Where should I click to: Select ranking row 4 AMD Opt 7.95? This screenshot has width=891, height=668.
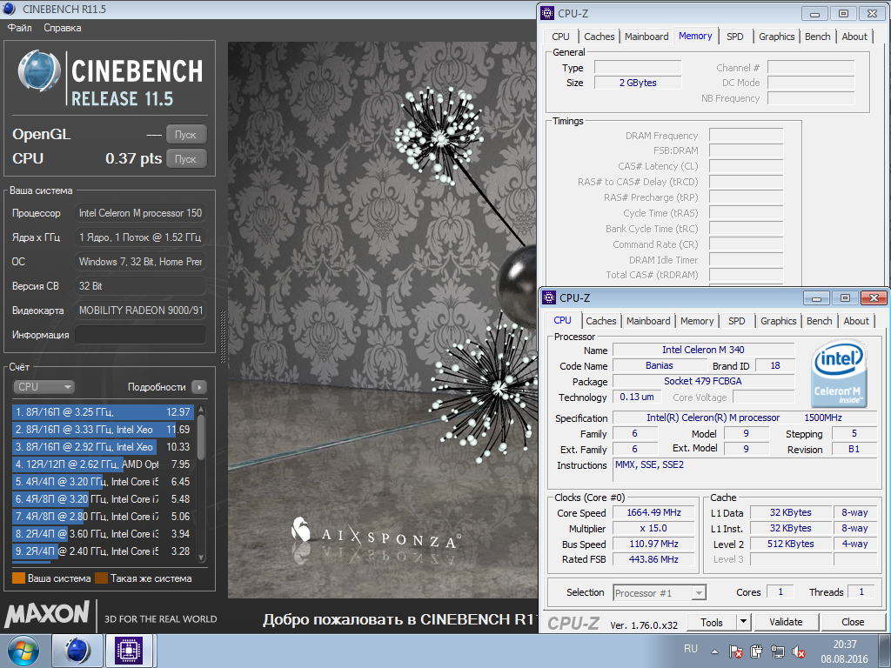103,464
